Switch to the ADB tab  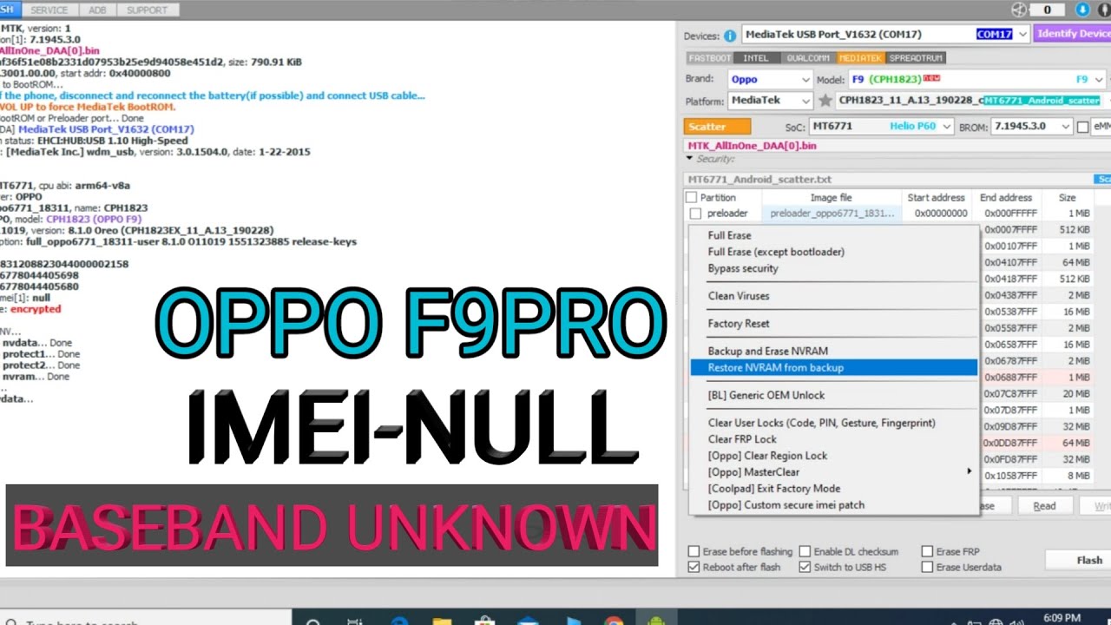[x=97, y=10]
